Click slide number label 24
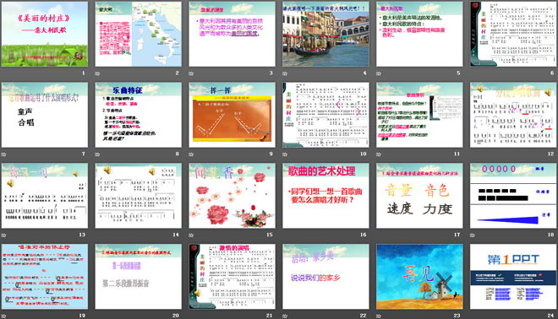This screenshot has height=319, width=558. coord(551,315)
